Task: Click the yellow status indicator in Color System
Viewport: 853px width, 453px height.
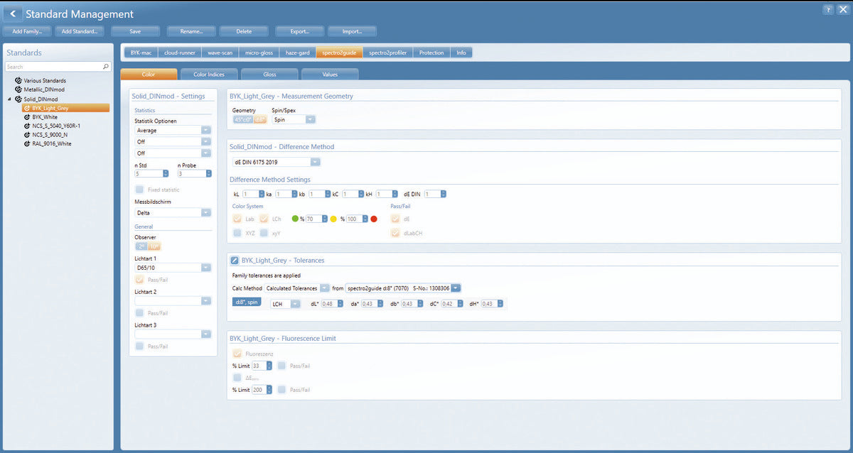Action: (x=334, y=219)
